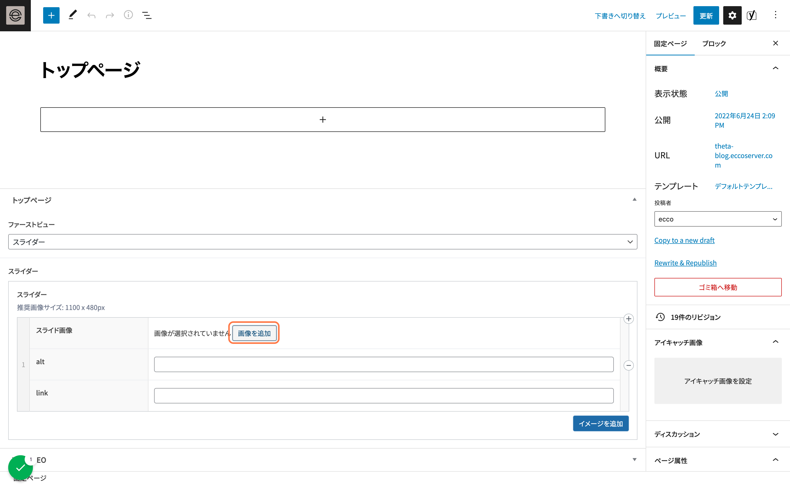Set featured image アイキャッチ画像を設定
The width and height of the screenshot is (790, 484).
tap(718, 381)
